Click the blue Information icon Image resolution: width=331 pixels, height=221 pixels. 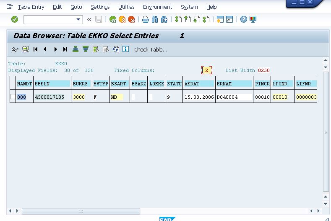[x=125, y=49]
